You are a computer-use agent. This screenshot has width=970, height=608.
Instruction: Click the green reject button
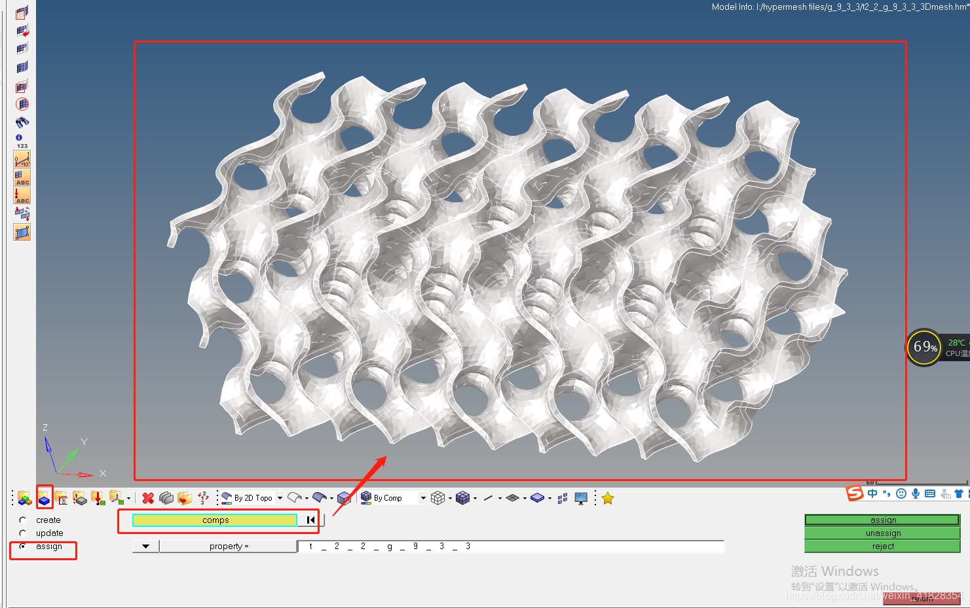882,546
